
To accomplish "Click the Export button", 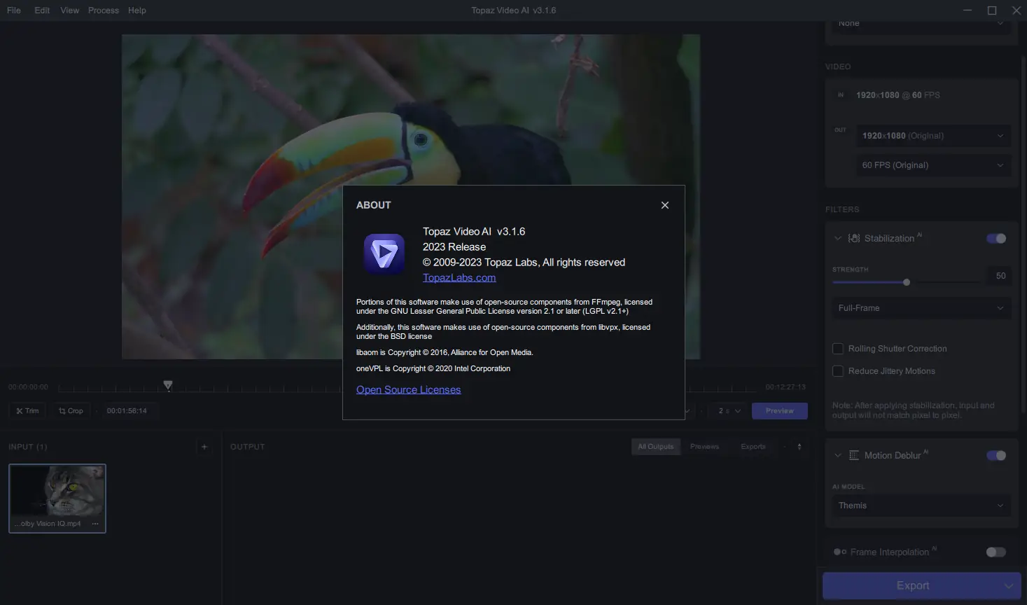I will coord(912,585).
